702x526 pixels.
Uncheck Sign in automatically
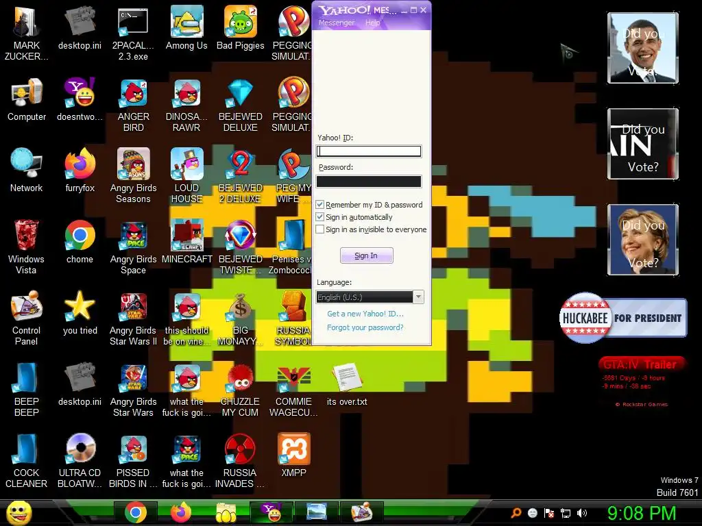319,217
